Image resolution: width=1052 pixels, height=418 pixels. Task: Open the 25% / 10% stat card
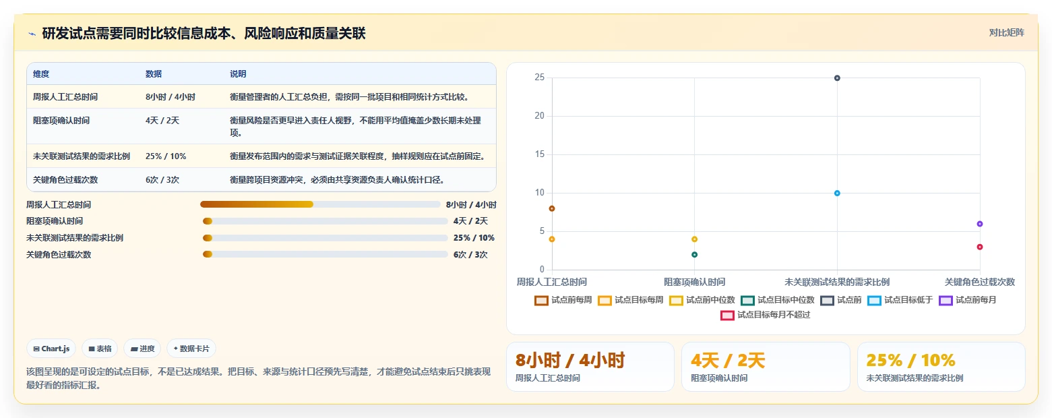[941, 367]
